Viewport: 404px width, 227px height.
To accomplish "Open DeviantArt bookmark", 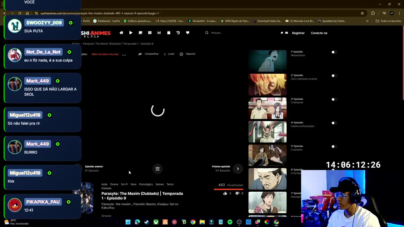I will pos(202,21).
